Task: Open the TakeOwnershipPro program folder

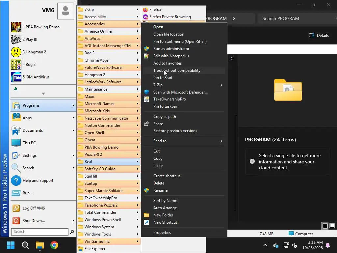Action: click(x=109, y=198)
